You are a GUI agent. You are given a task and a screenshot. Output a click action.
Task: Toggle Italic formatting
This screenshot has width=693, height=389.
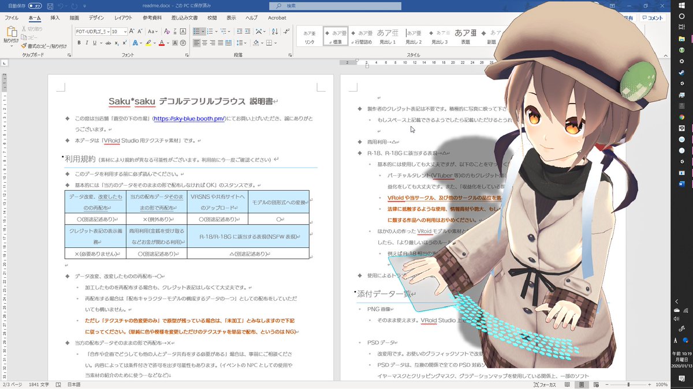tap(87, 43)
